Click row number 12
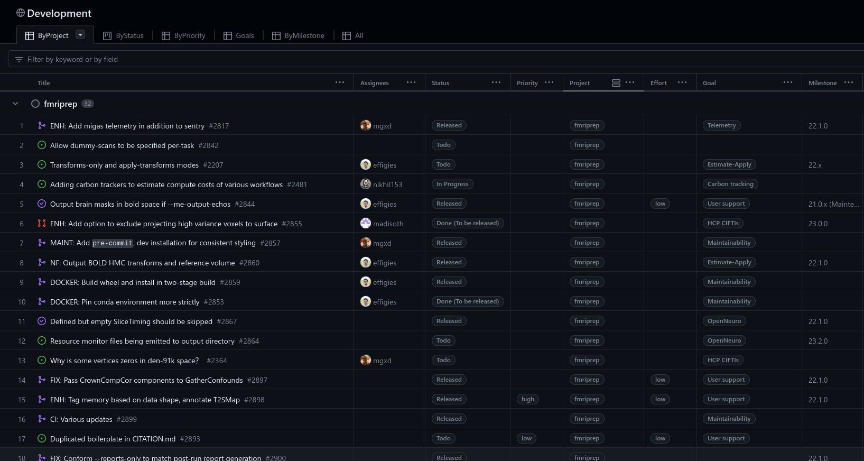This screenshot has height=461, width=864. pos(22,341)
